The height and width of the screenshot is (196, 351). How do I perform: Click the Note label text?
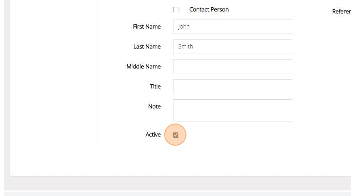click(x=154, y=106)
